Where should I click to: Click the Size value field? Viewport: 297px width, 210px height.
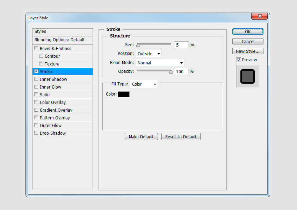click(x=181, y=45)
